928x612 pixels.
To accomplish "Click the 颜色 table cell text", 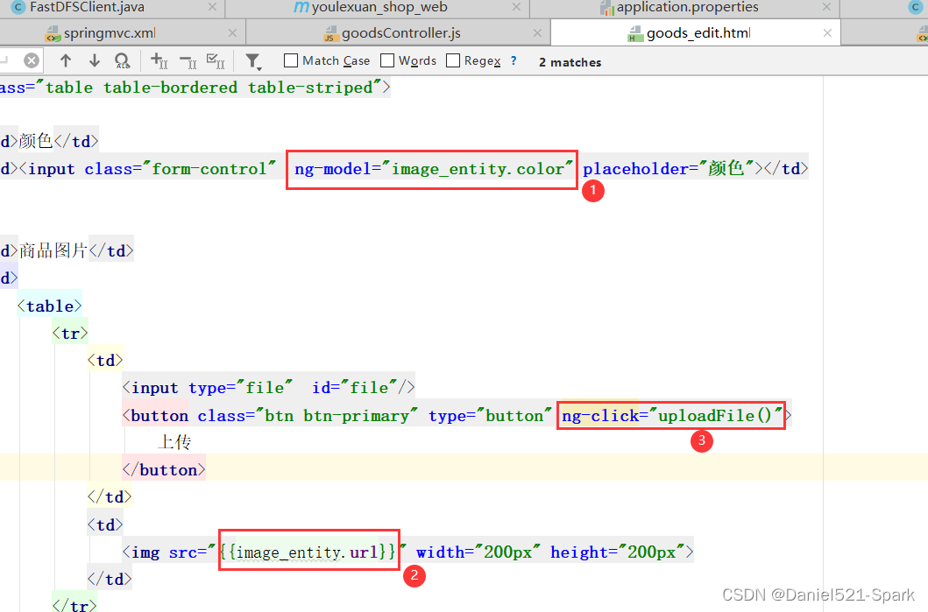I will (36, 141).
